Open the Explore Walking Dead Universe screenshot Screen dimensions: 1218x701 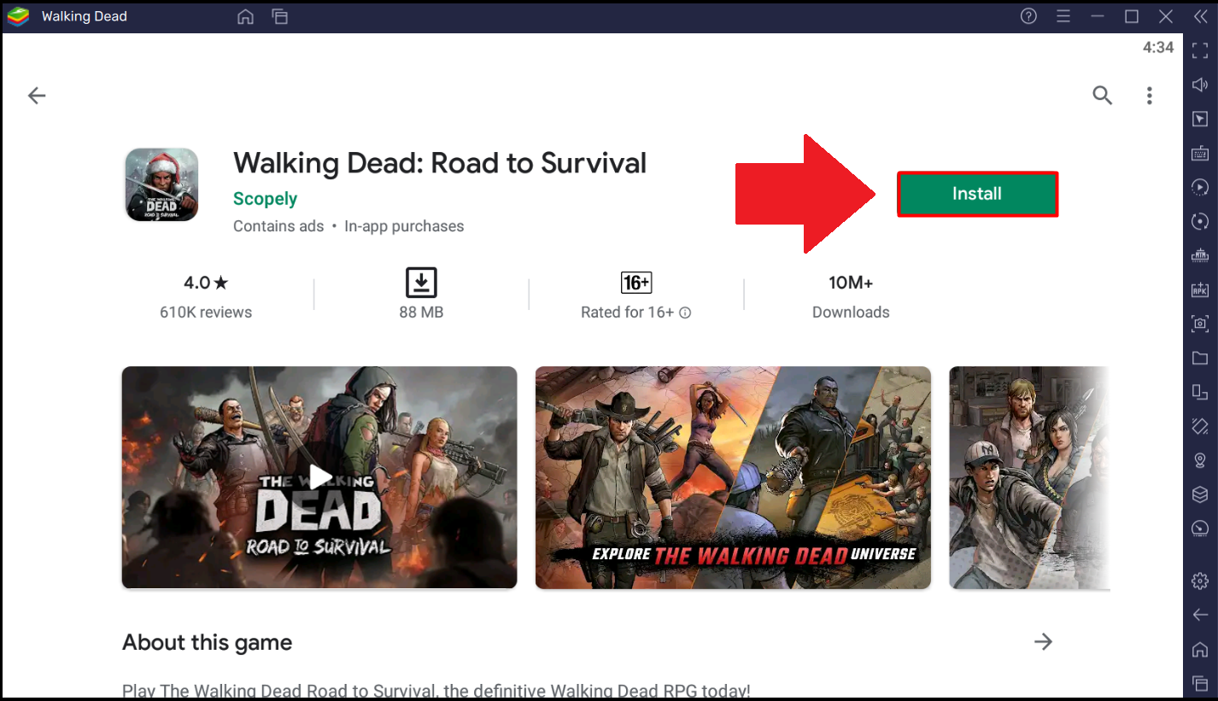pos(733,477)
